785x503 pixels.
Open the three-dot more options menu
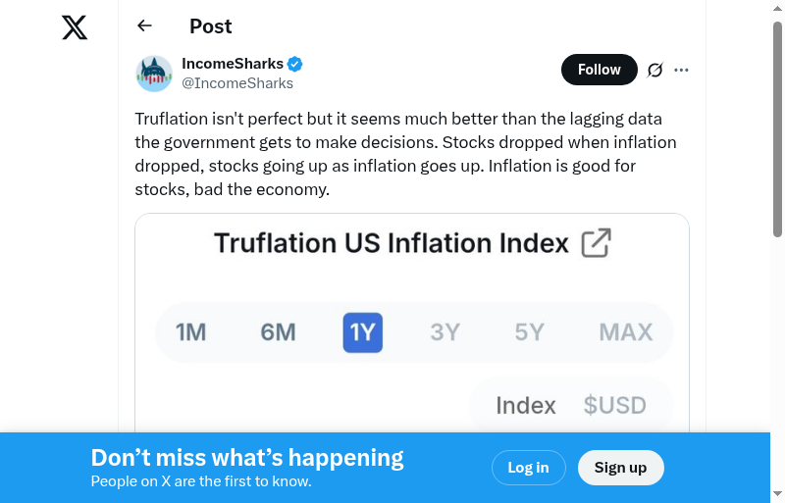pyautogui.click(x=682, y=70)
